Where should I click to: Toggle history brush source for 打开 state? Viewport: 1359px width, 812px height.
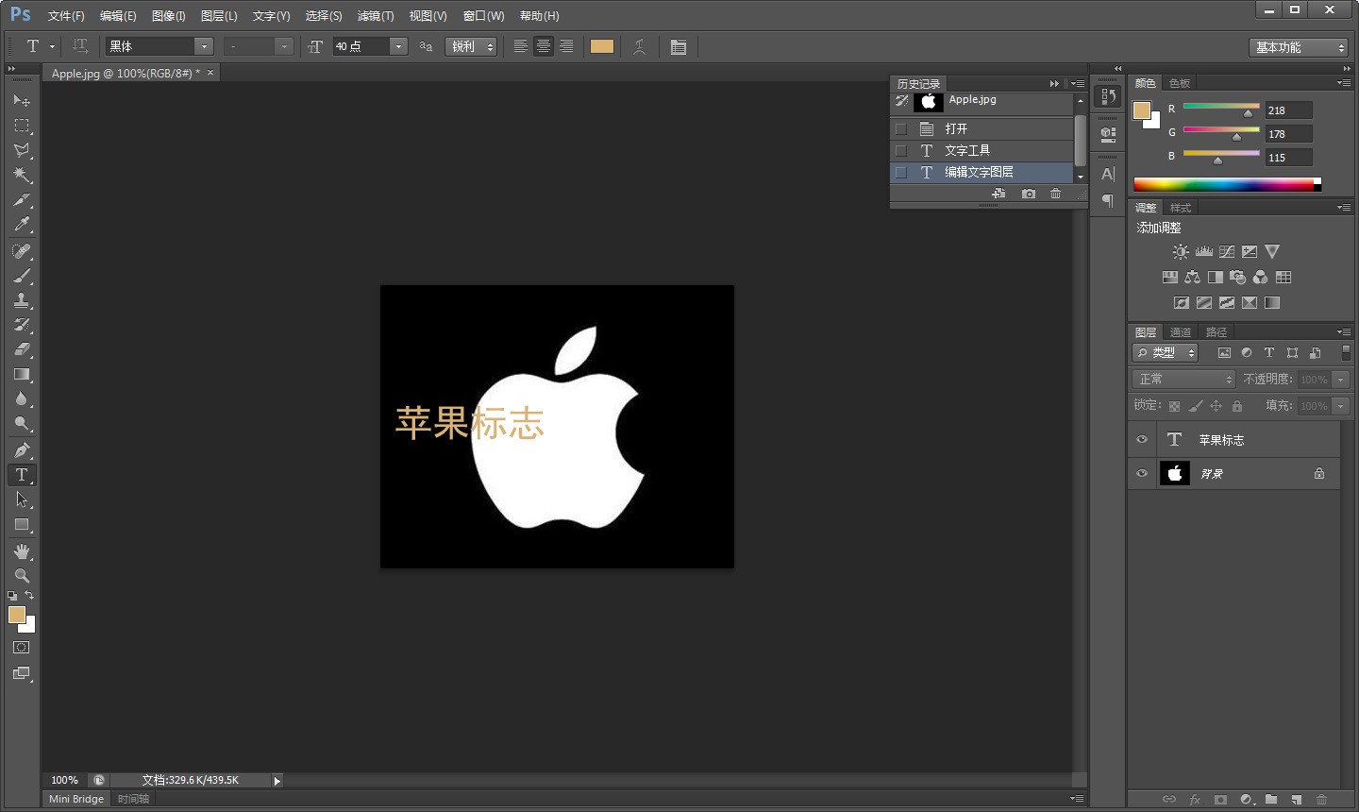pos(900,128)
